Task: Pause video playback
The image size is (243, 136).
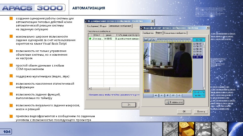Action: click(x=173, y=95)
